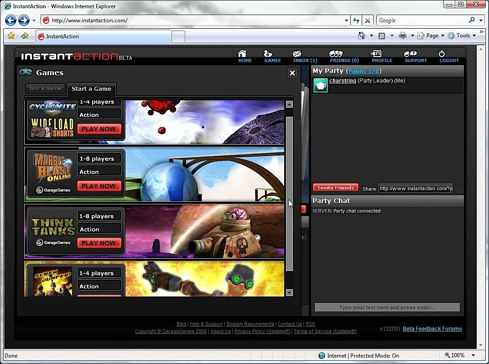489x364 pixels.
Task: Open the Blog footer link
Action: pos(181,324)
